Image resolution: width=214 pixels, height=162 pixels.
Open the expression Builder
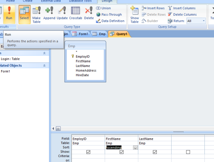click(149, 21)
